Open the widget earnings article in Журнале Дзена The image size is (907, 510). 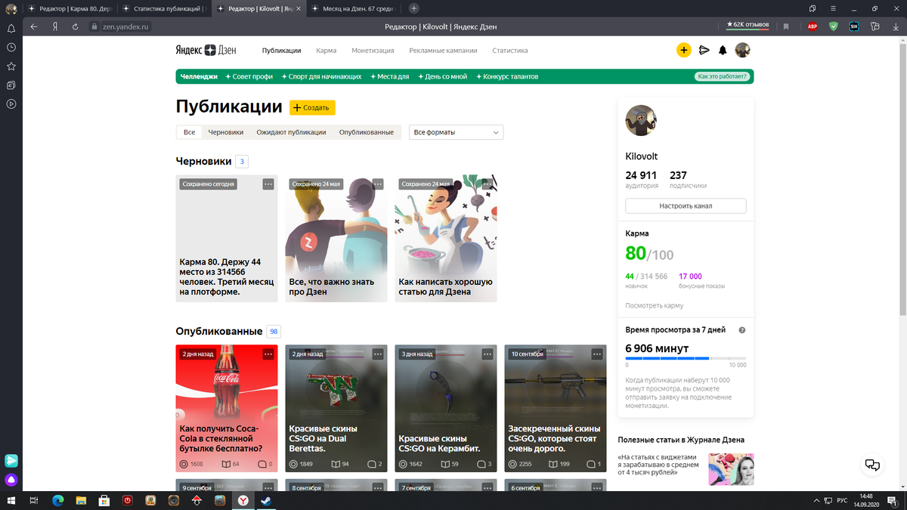click(x=686, y=468)
